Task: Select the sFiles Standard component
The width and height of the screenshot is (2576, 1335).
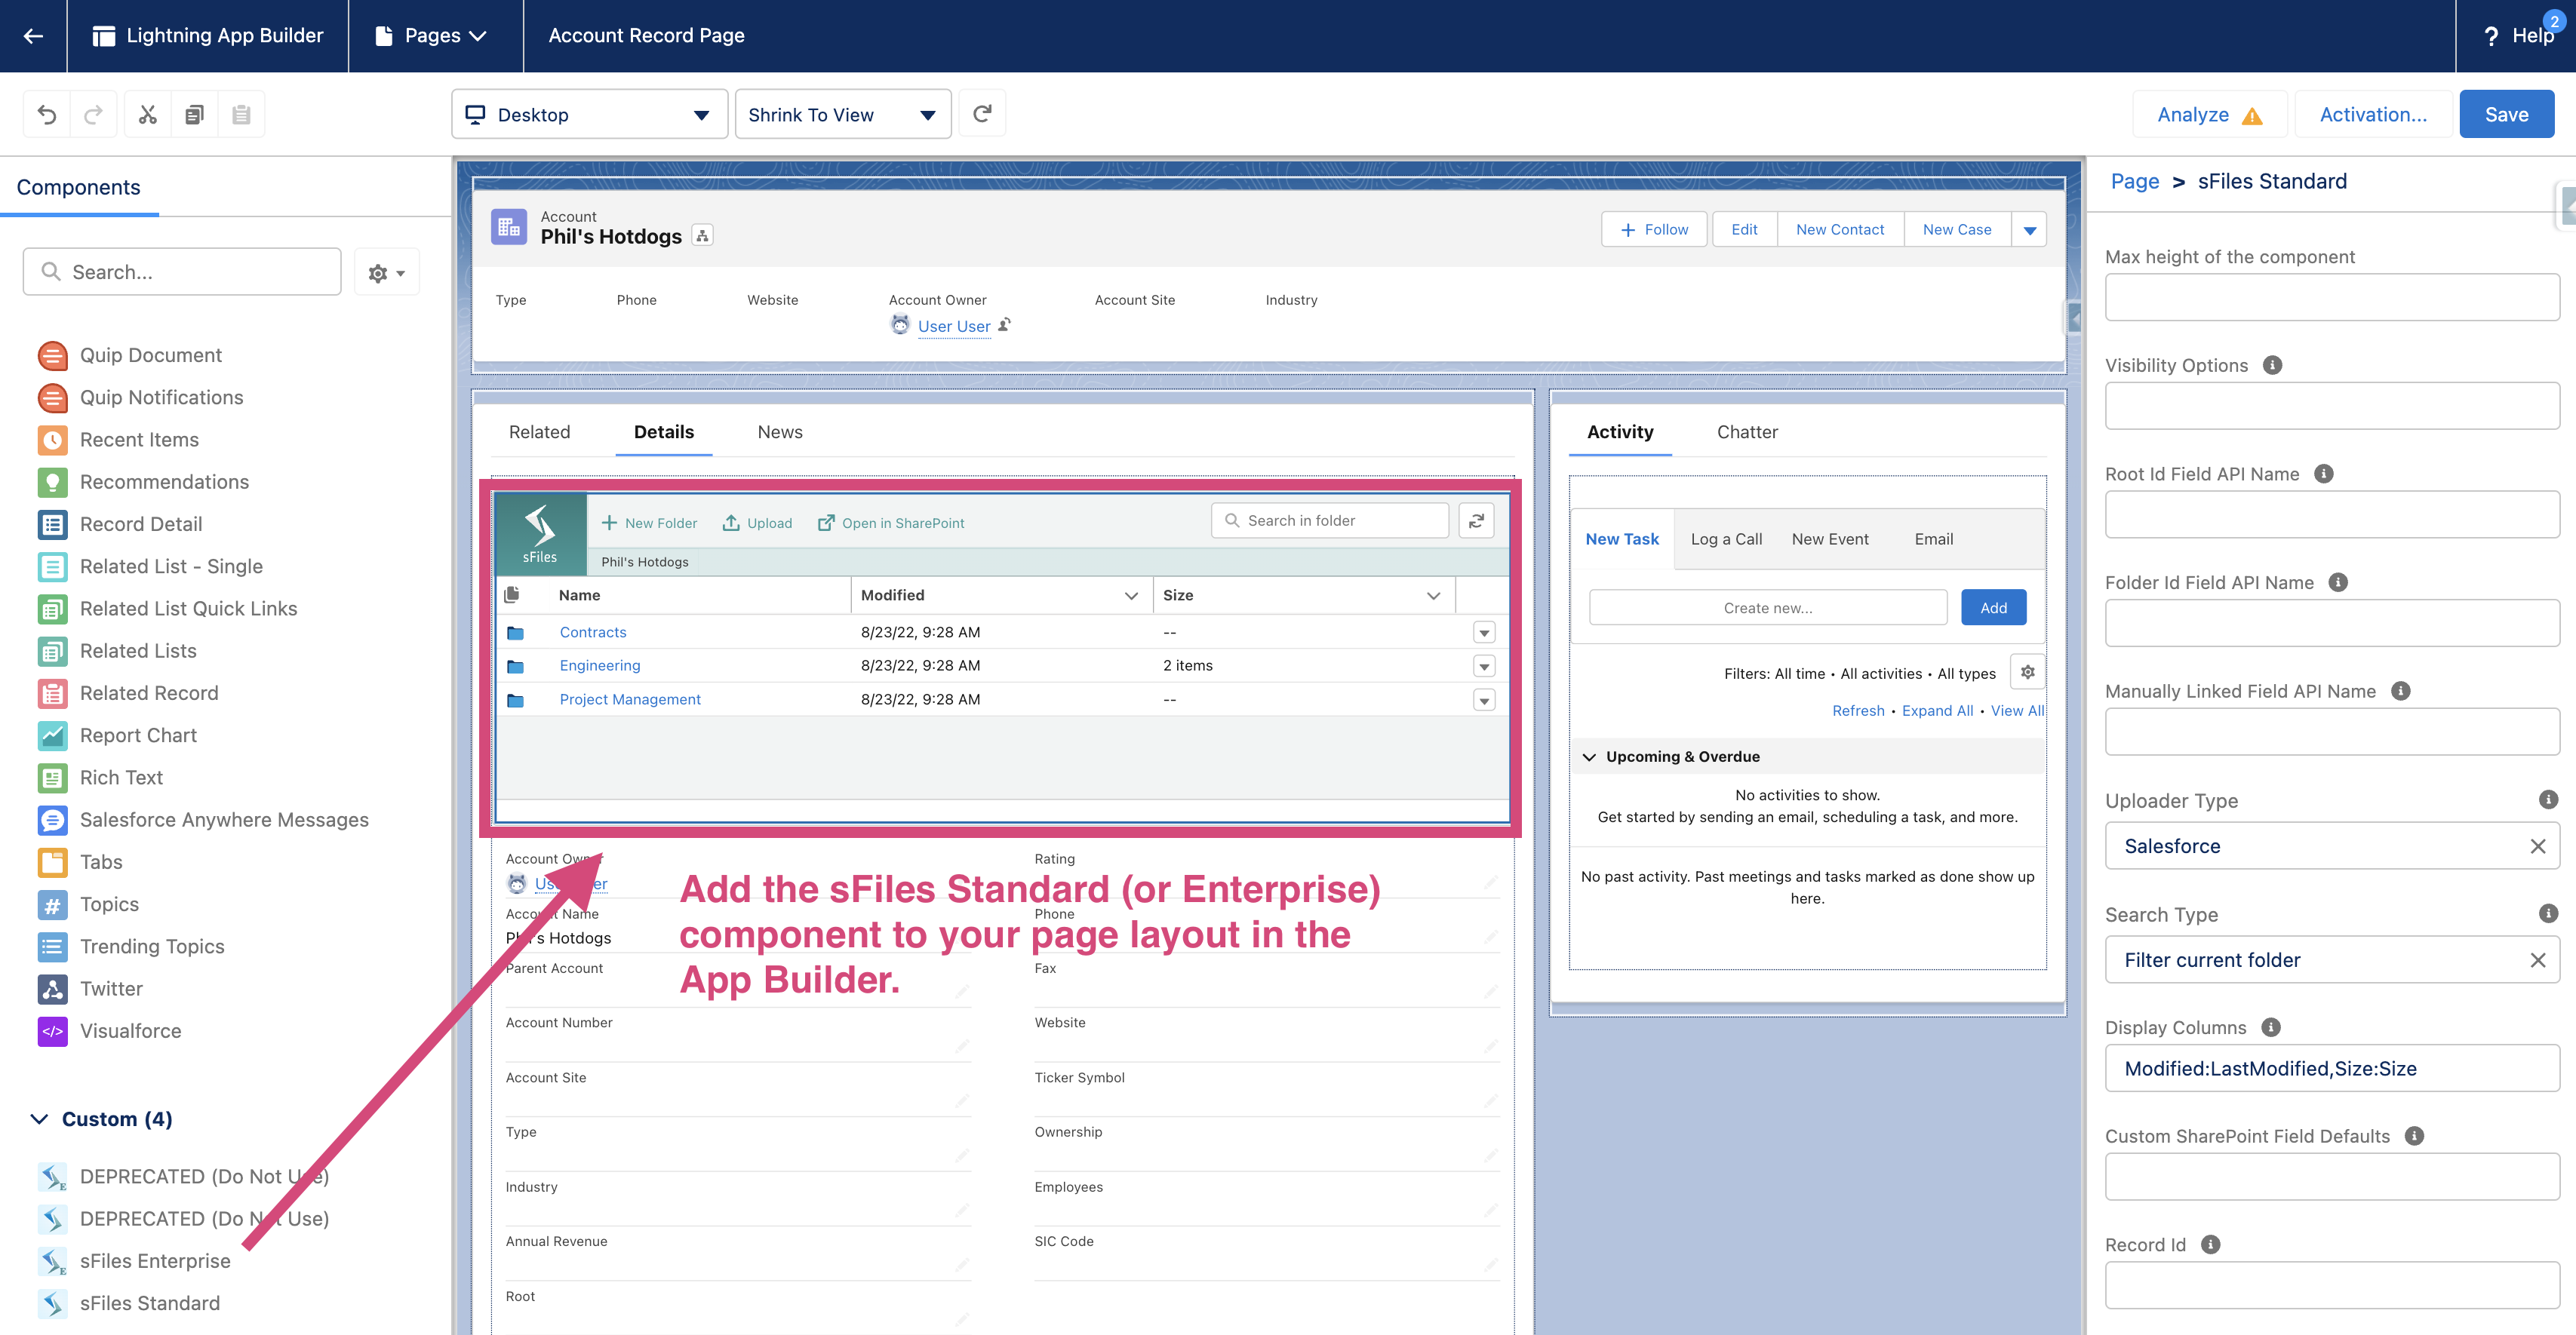Action: [150, 1303]
